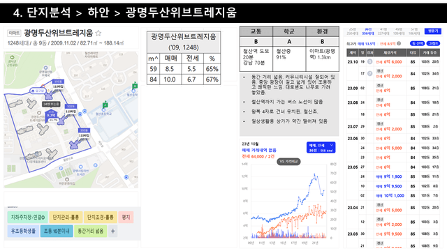Image resolution: width=447 pixels, height=251 pixels.
Task: Click the 65% cell in price table
Action: pyautogui.click(x=212, y=69)
